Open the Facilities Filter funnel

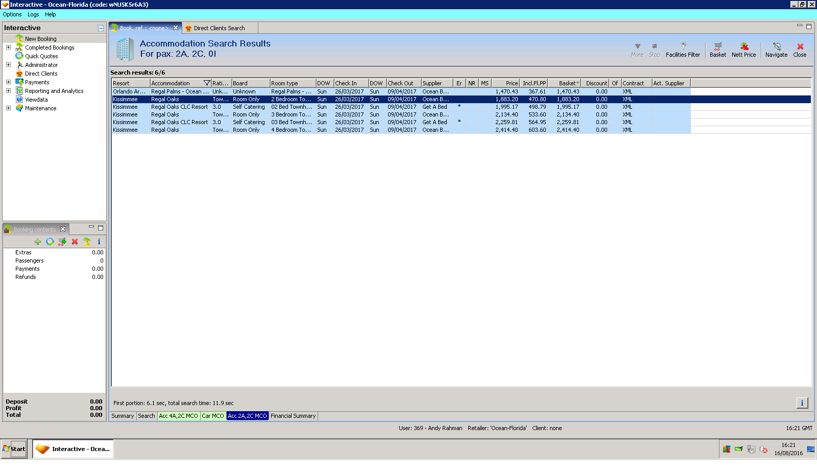coord(683,49)
